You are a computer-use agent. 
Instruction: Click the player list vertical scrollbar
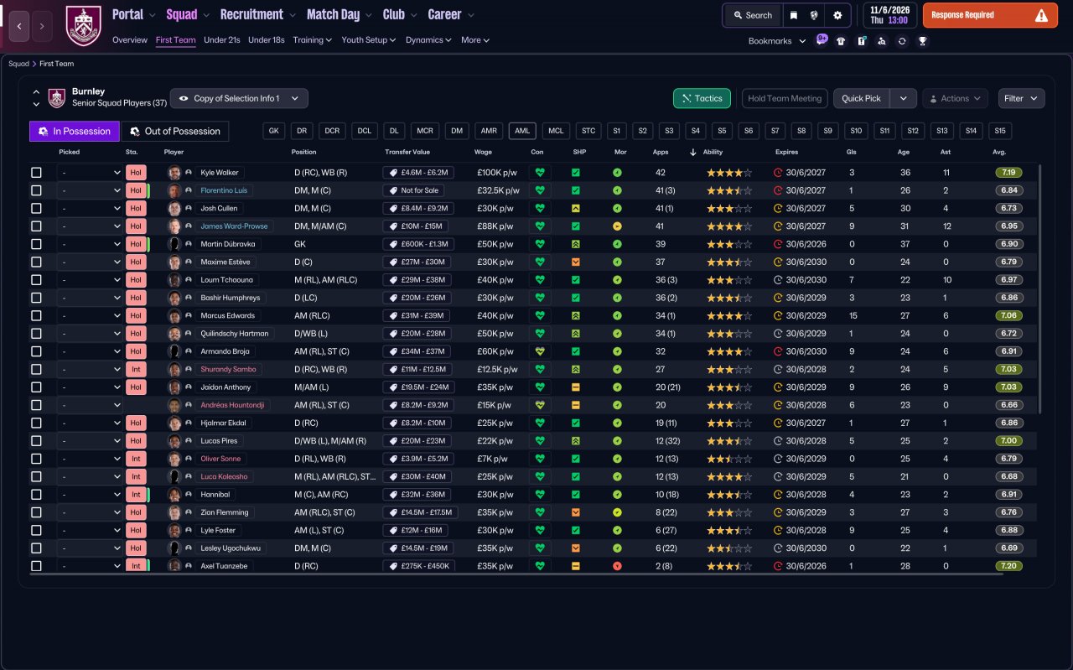1040,288
